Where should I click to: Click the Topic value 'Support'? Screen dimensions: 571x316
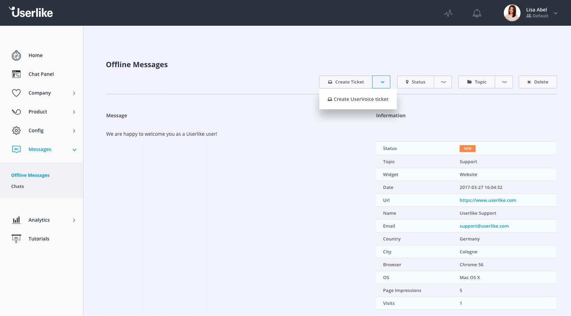468,161
